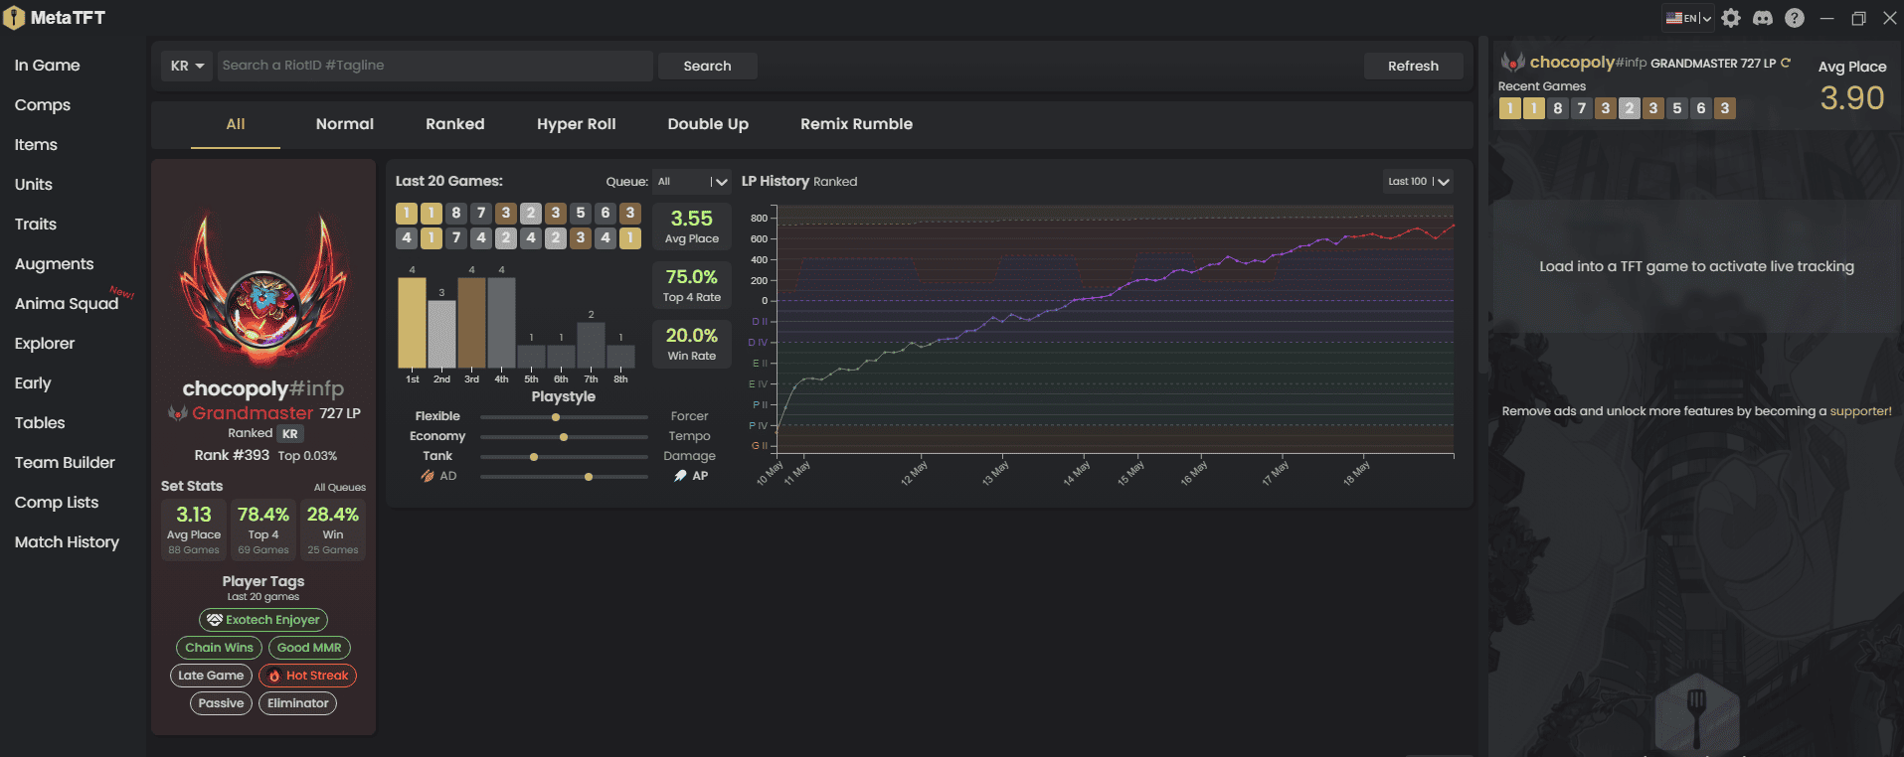The image size is (1904, 757).
Task: Open Anima Squad in sidebar
Action: 67,304
